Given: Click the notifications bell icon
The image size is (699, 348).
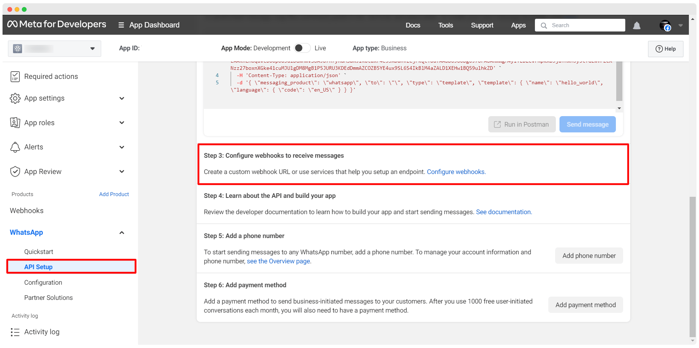Looking at the screenshot, I should point(636,25).
